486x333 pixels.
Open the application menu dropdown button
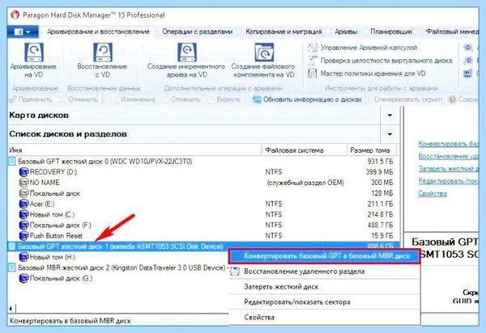23,32
